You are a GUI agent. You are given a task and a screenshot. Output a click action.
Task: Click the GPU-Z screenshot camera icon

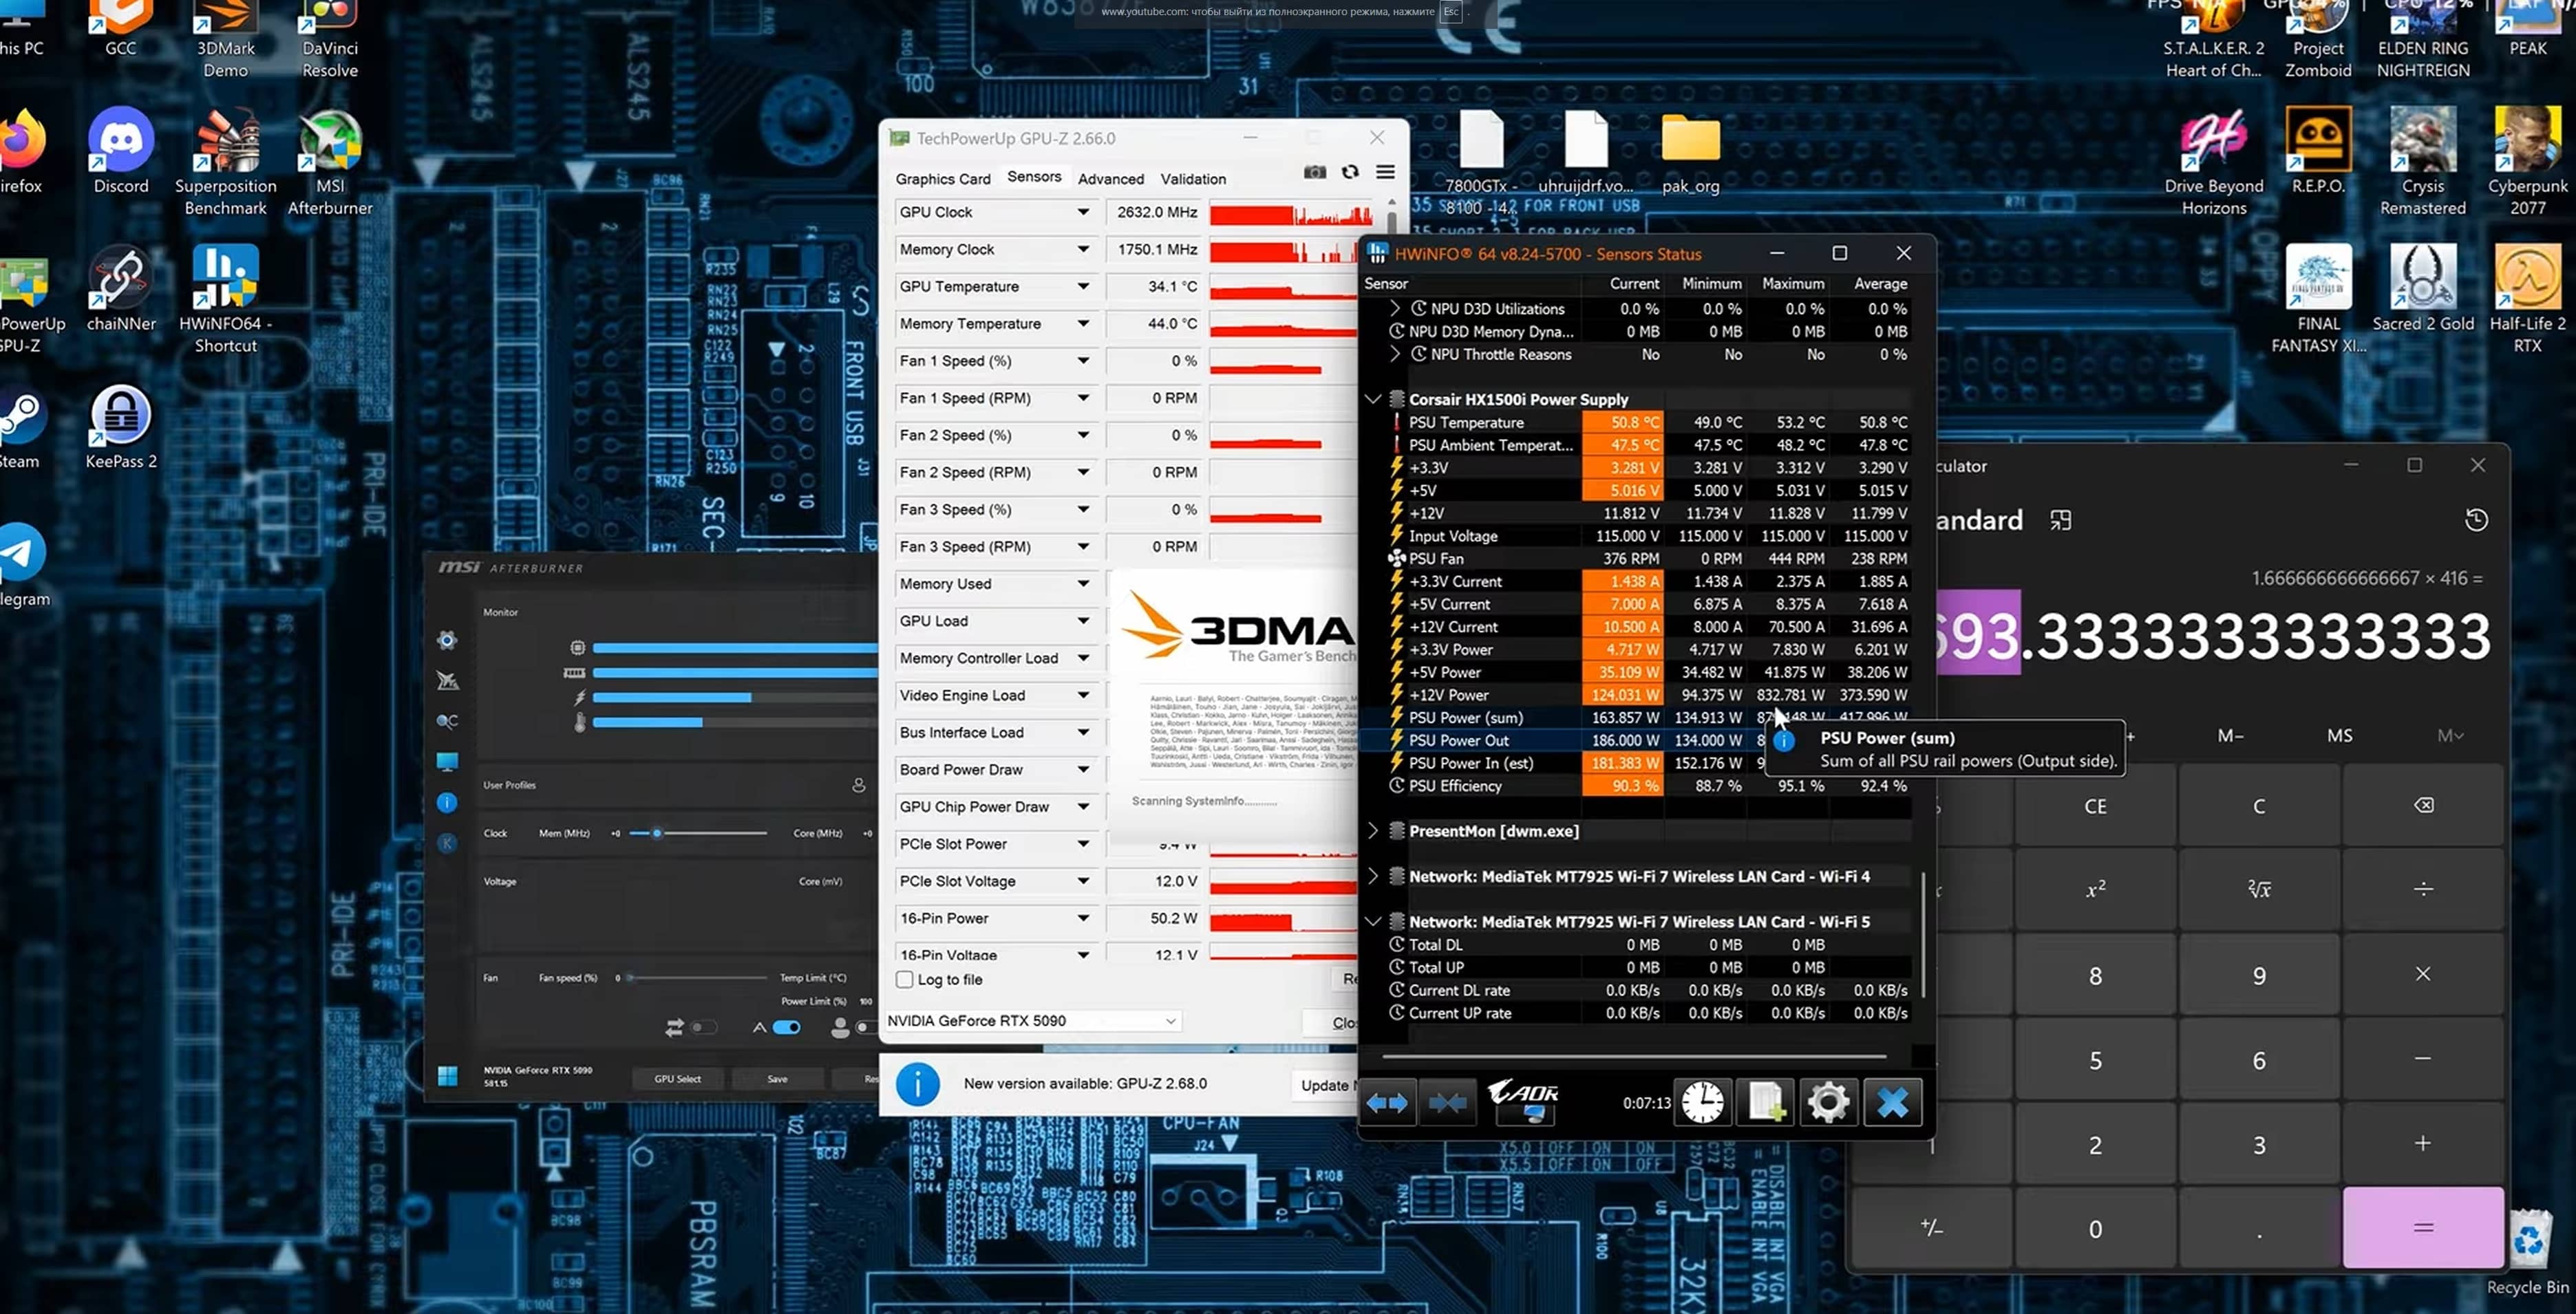1314,172
